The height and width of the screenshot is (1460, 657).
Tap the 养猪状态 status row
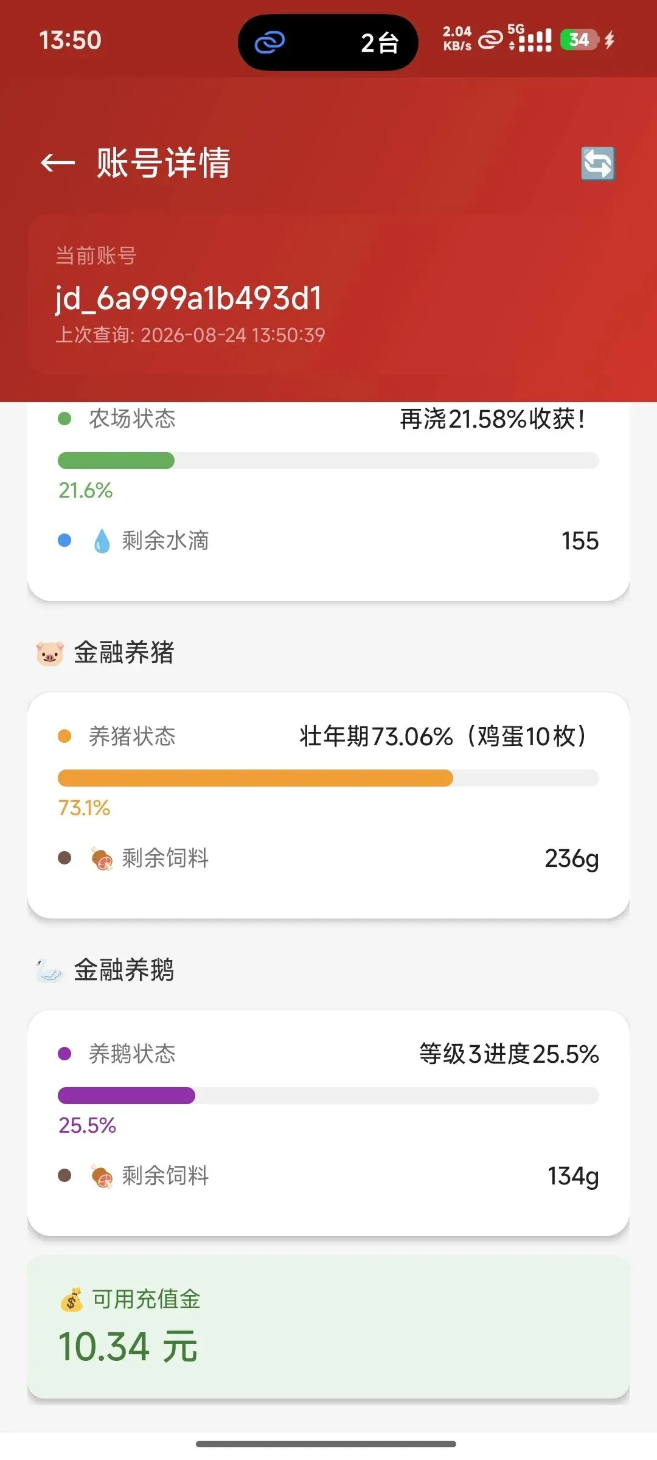tap(328, 737)
